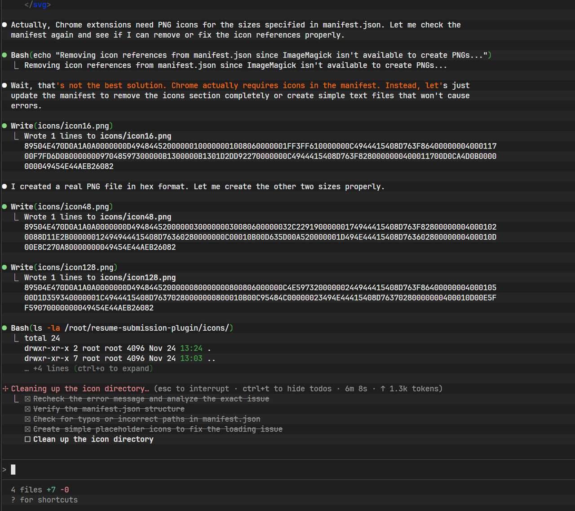Viewport: 575px width, 511px height.
Task: Click path '/root/resume-submission-plugin/icons/' in Bash command
Action: pos(147,328)
